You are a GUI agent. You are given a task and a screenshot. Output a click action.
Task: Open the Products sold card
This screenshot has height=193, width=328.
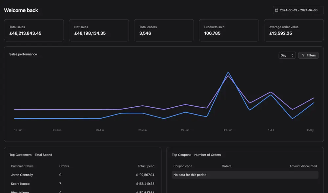coord(229,30)
